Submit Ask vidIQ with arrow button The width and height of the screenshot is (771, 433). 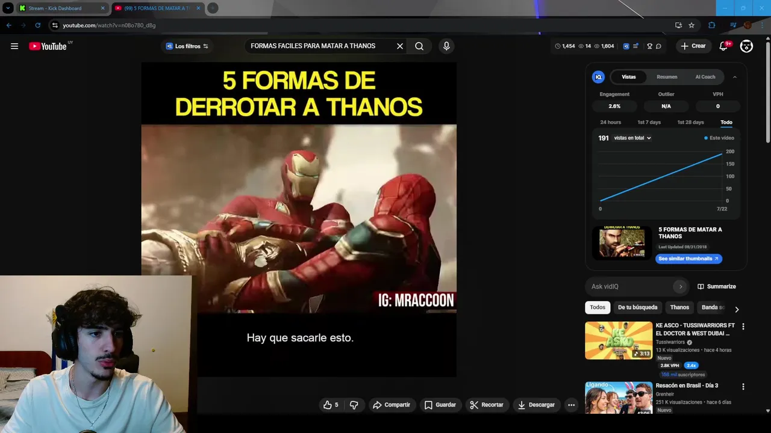(681, 287)
